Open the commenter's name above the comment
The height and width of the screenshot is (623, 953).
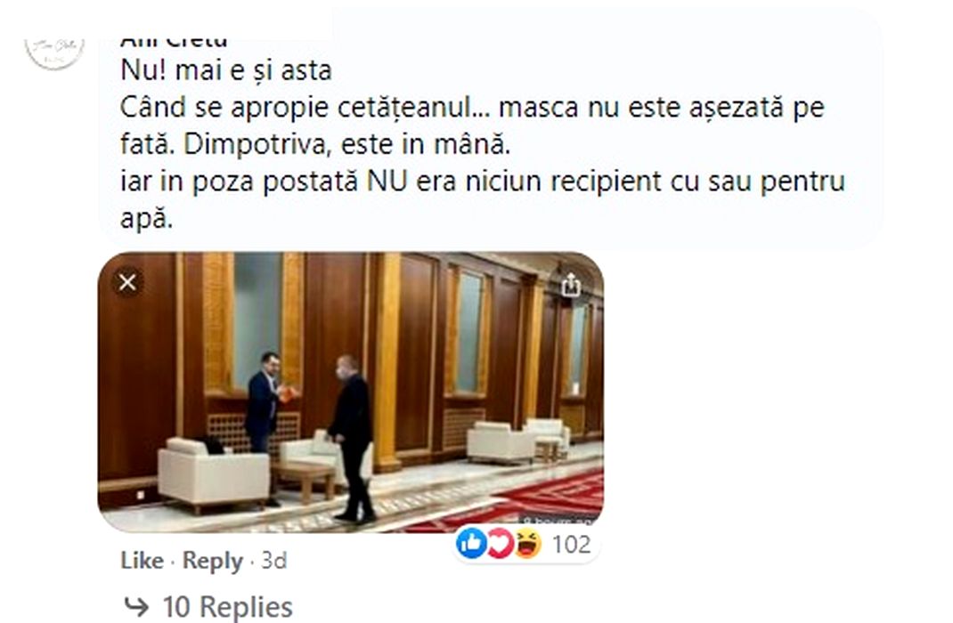174,42
